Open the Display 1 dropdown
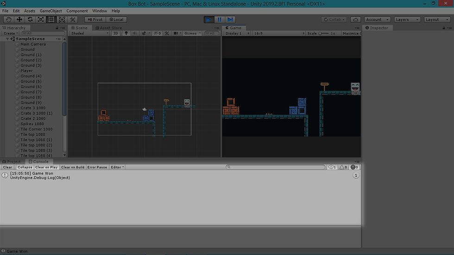The height and width of the screenshot is (255, 454). [237, 33]
